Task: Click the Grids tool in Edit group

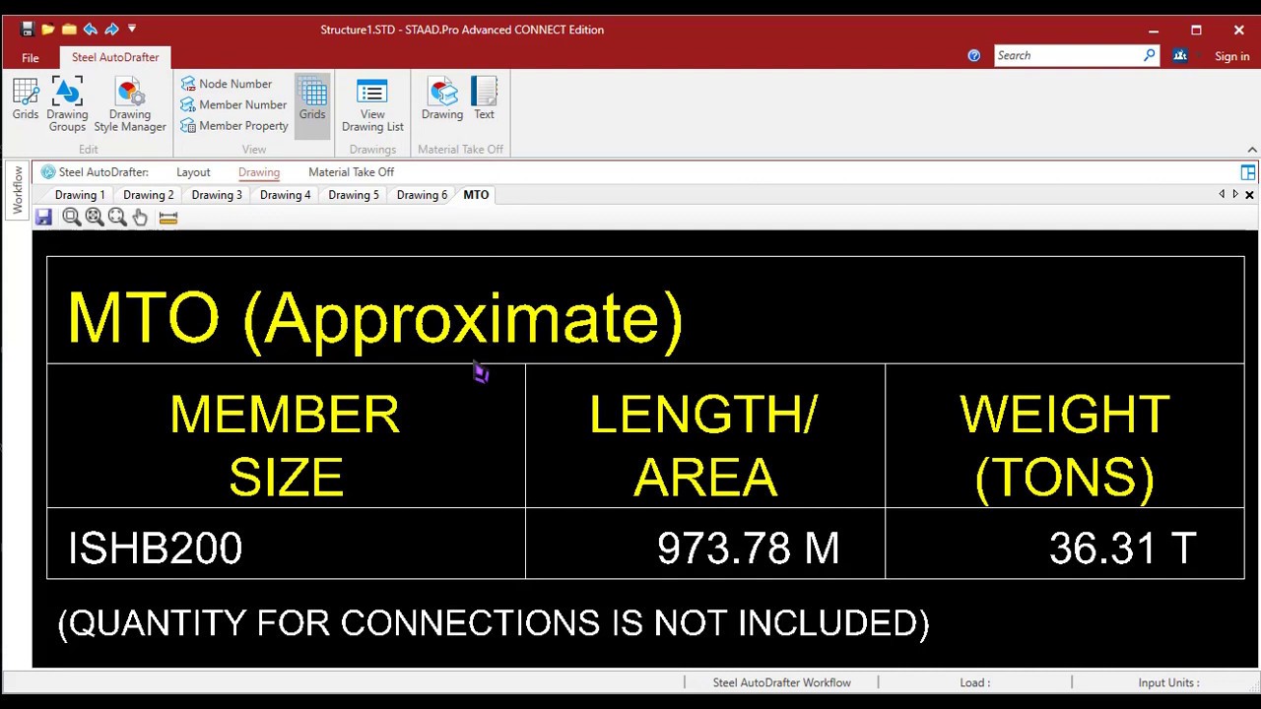Action: pyautogui.click(x=26, y=99)
